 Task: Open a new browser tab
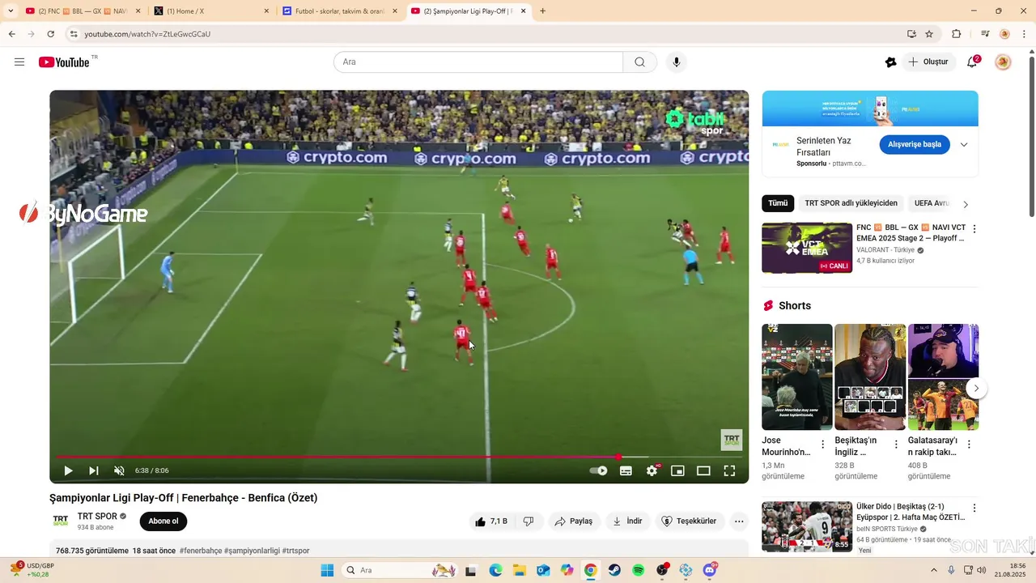542,11
